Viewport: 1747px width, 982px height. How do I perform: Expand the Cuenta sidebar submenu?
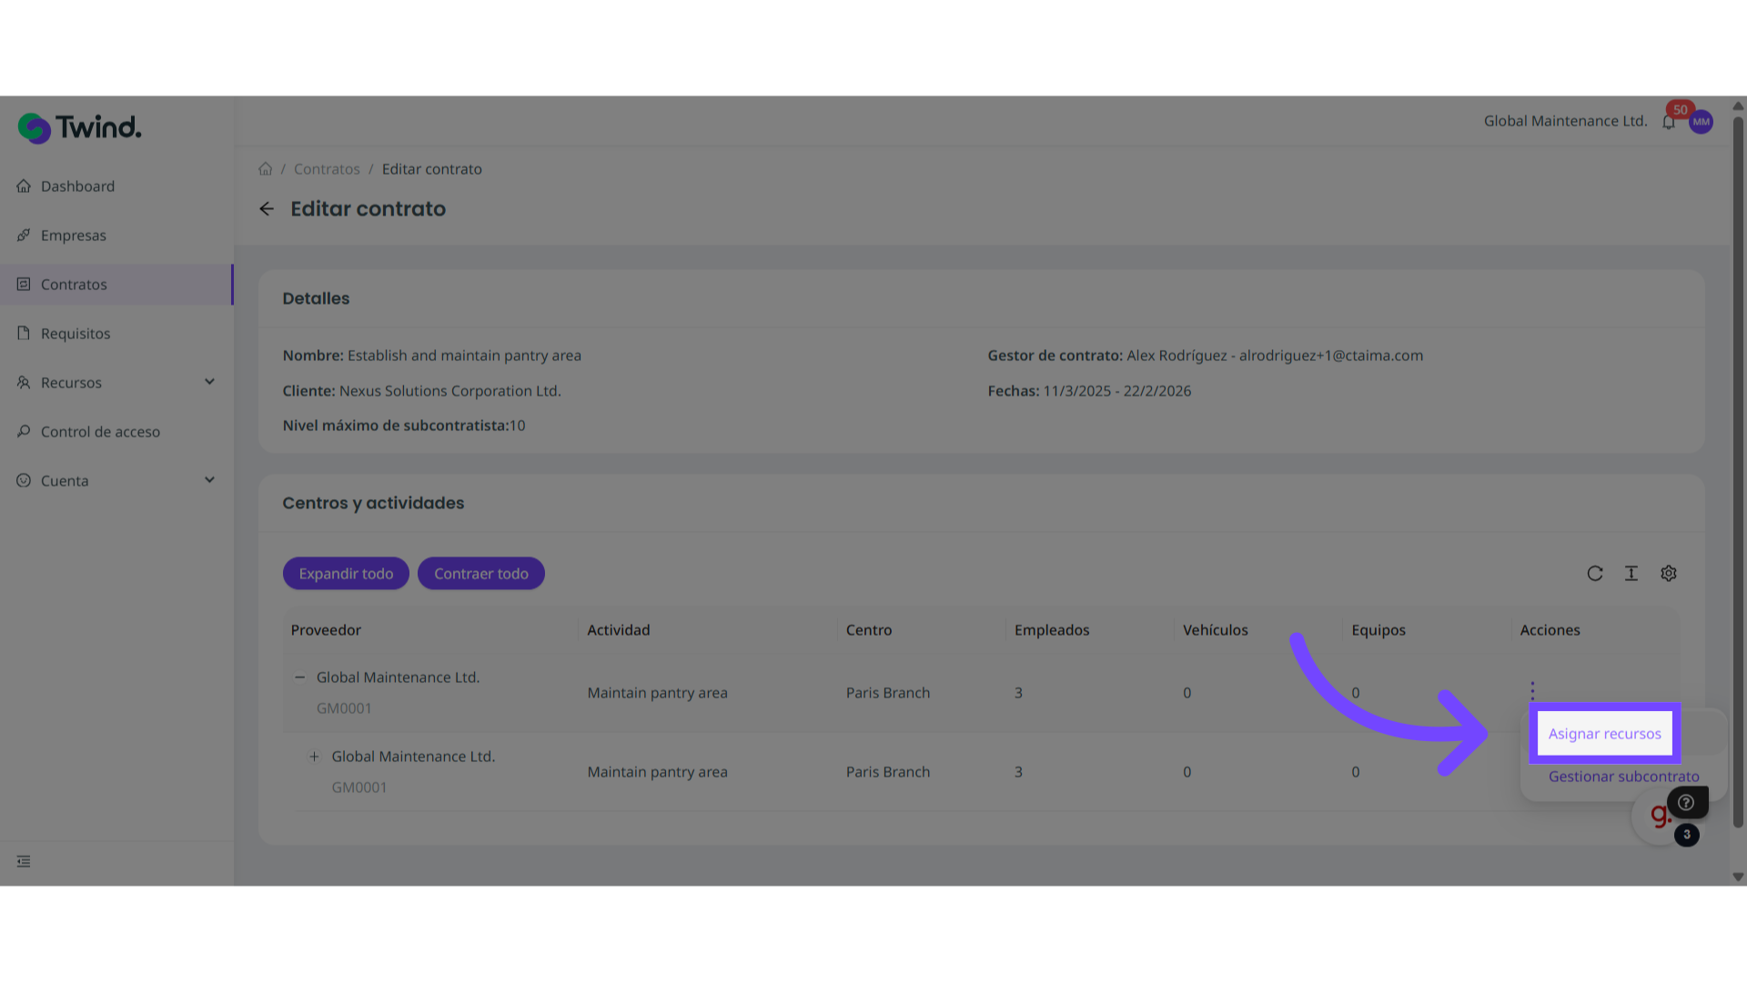click(x=209, y=480)
